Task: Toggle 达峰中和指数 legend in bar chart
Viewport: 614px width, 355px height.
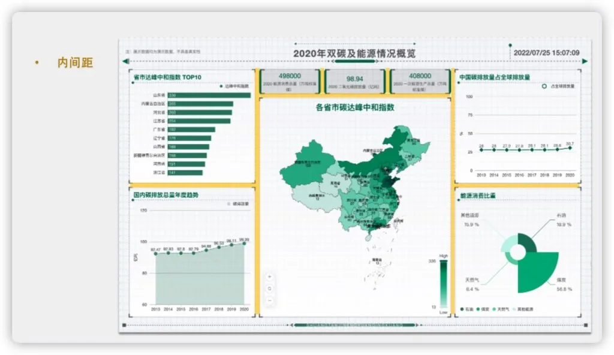Action: click(x=234, y=86)
